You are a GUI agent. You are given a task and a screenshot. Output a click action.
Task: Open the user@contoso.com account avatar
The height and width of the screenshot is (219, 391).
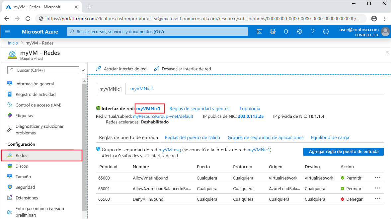pyautogui.click(x=385, y=32)
